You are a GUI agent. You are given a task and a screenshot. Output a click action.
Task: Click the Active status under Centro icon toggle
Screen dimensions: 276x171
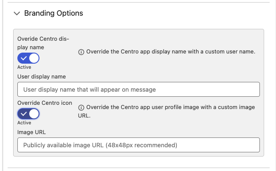[x=24, y=123]
